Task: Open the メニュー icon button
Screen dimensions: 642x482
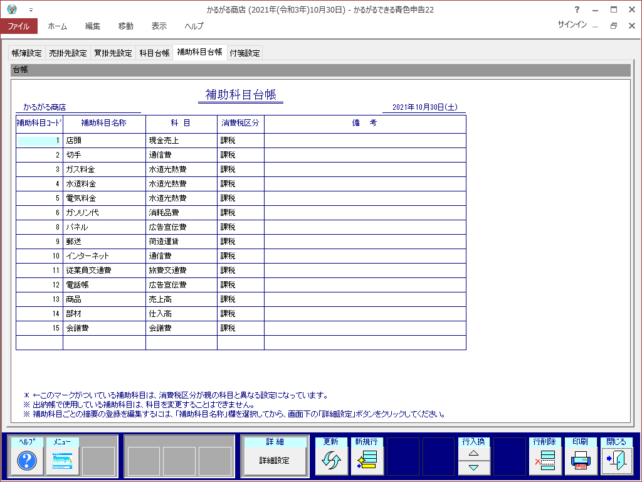Action: pyautogui.click(x=62, y=460)
